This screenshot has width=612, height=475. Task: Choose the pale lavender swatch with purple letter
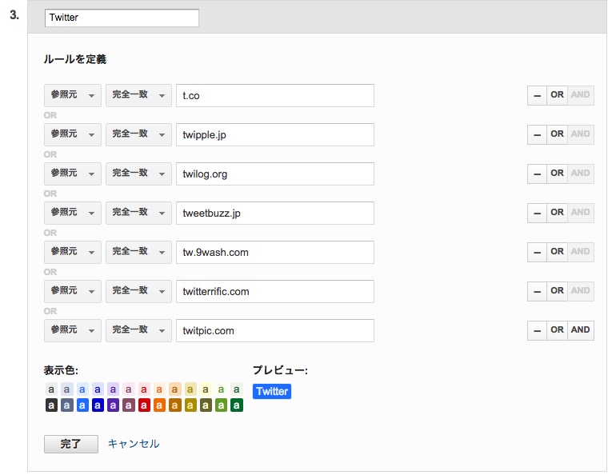click(x=113, y=389)
